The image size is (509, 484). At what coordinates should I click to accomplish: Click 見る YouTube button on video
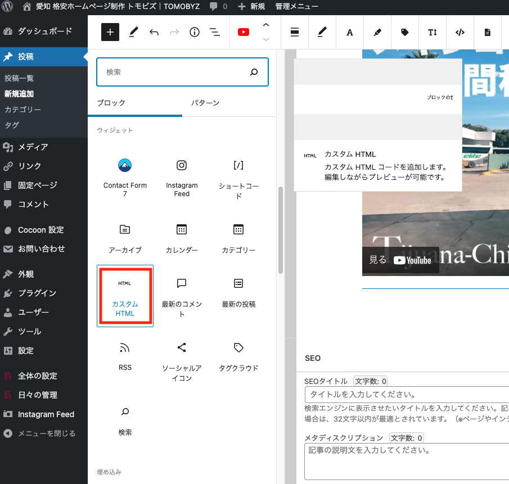(400, 260)
